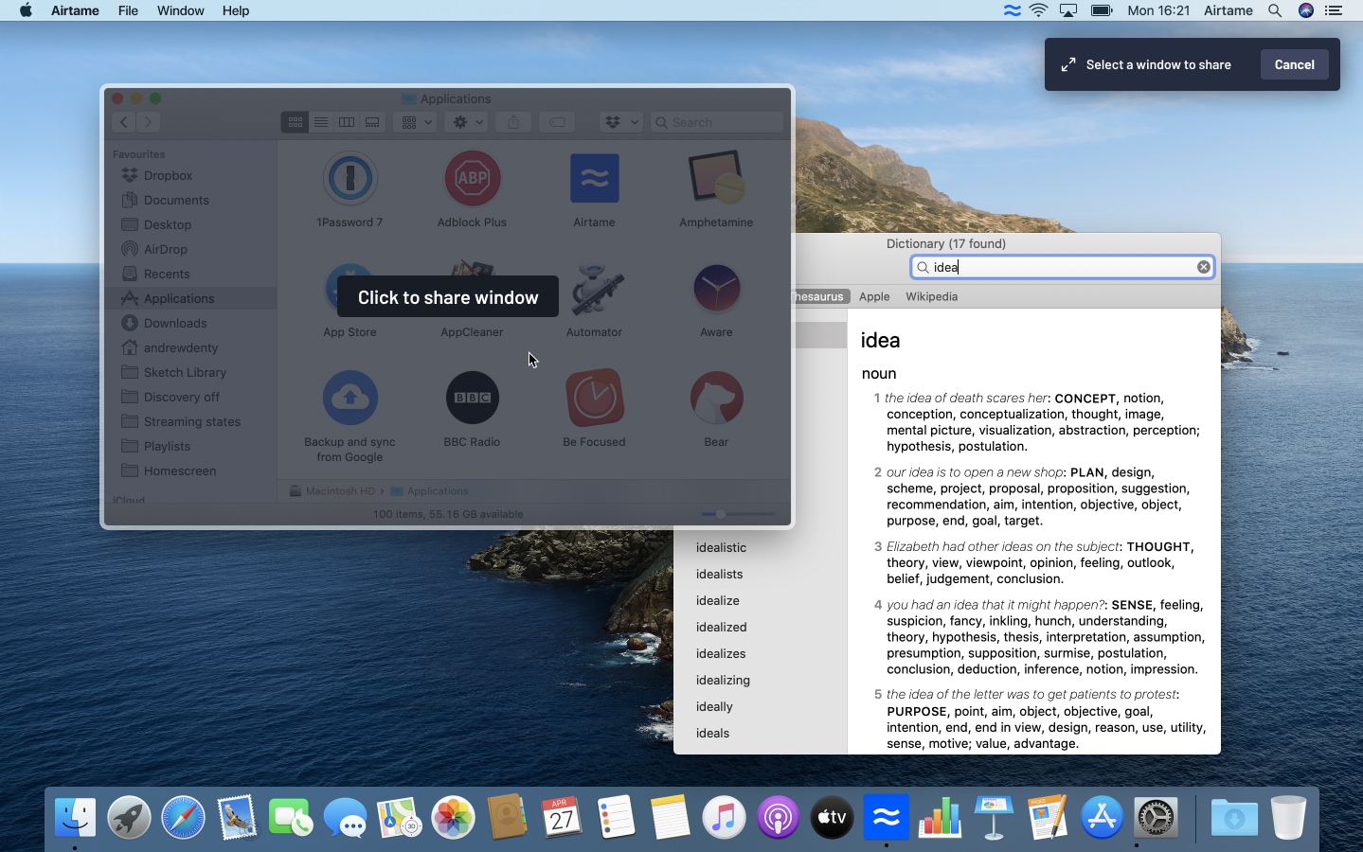This screenshot has height=852, width=1363.
Task: Select the Aware app icon
Action: (x=716, y=288)
